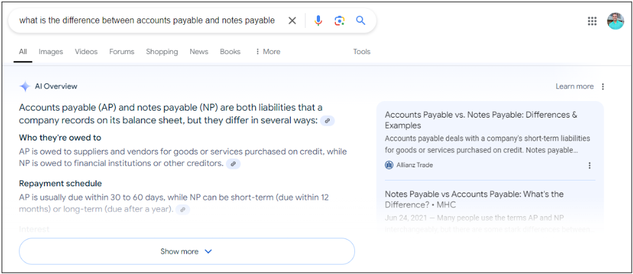633x274 pixels.
Task: Open the Google apps grid icon
Action: 592,21
